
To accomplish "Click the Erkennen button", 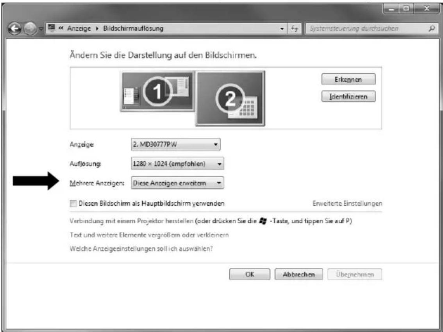I will [x=348, y=79].
